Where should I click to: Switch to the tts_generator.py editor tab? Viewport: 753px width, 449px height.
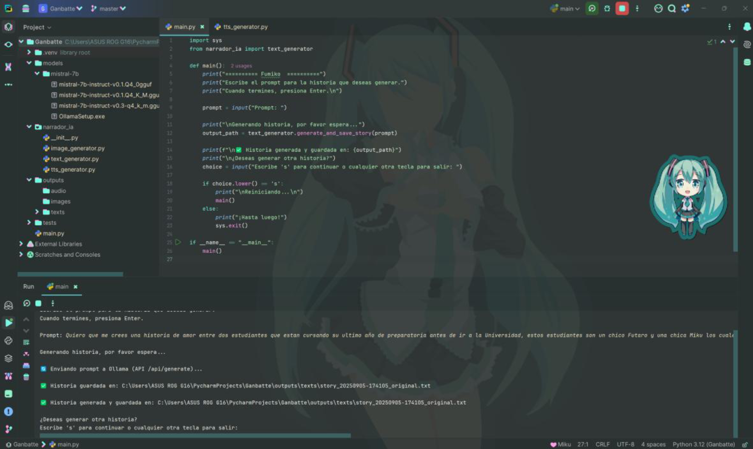point(241,27)
